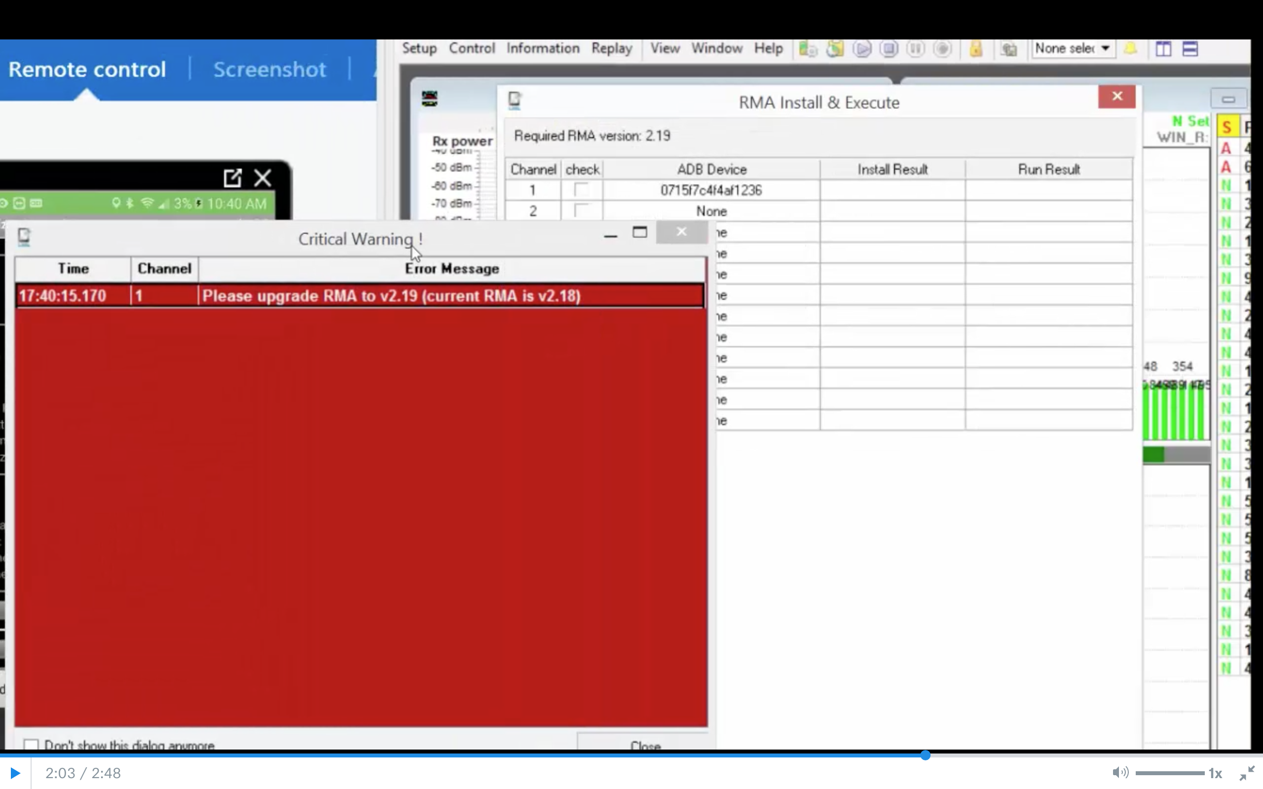Click the yellow bell alarm icon
Screen dimensions: 1263x789
click(x=1130, y=49)
